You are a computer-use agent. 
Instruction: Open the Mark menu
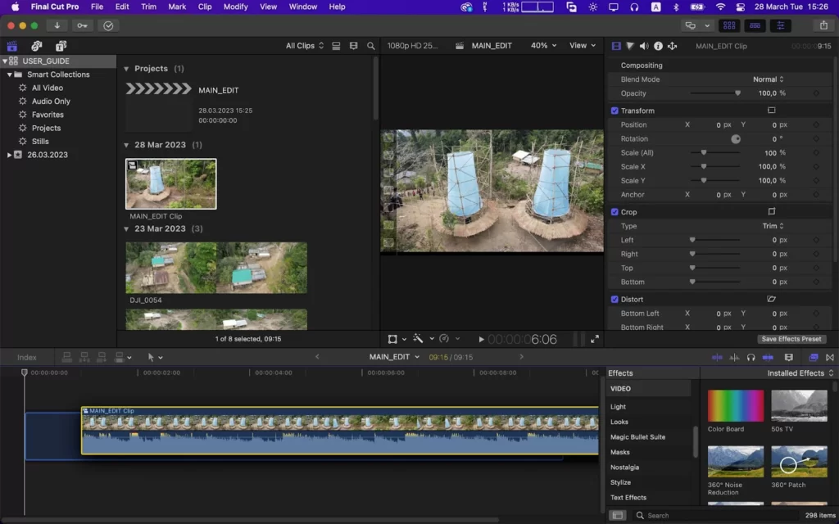[x=177, y=7]
